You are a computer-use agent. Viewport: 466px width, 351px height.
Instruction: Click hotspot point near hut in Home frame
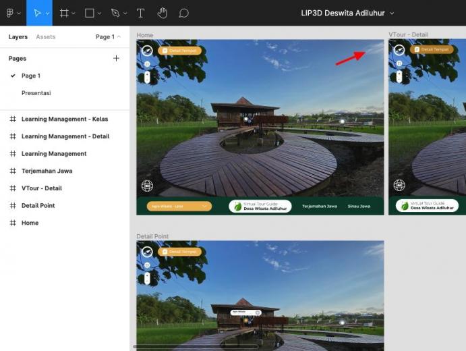pos(245,119)
